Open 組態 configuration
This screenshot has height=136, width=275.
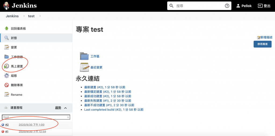point(14,76)
